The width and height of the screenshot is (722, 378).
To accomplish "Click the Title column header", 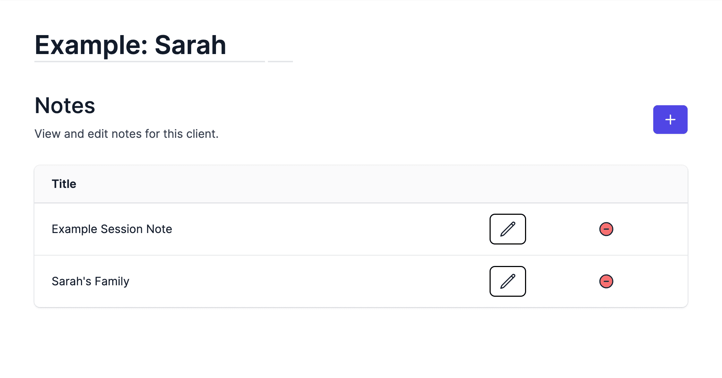I will click(64, 184).
